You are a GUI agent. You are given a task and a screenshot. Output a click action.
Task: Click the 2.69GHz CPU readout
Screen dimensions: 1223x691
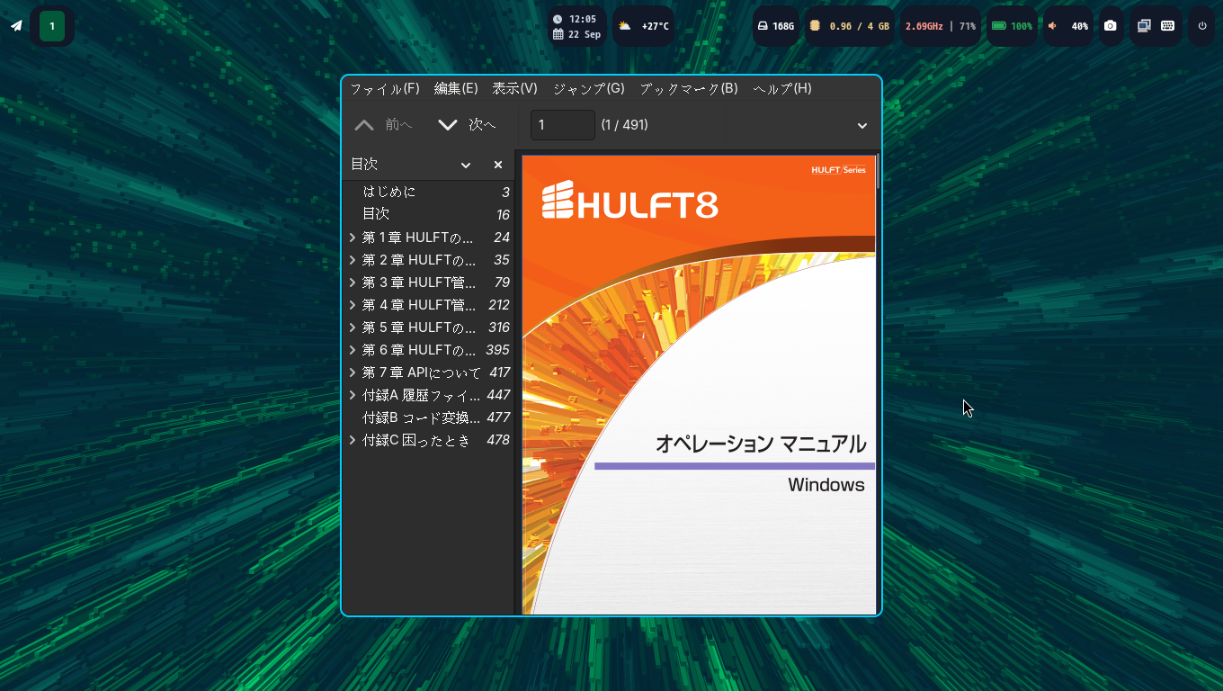pos(924,26)
